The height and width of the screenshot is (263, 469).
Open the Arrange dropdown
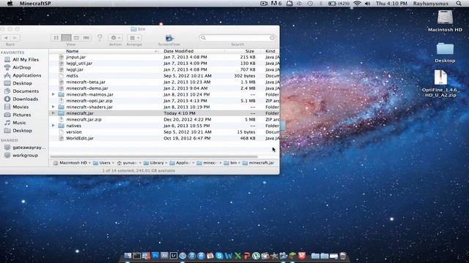134,38
